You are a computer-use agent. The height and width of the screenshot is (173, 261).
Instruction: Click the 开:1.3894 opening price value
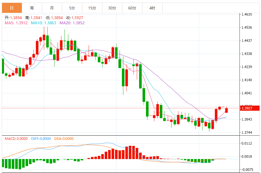[x=13, y=18]
